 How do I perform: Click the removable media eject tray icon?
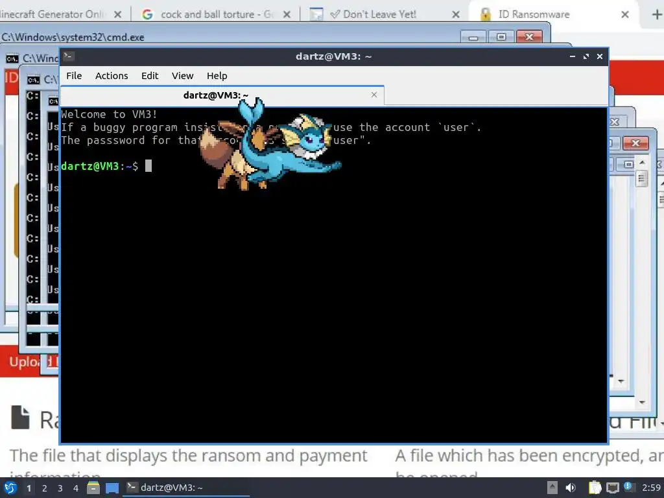coord(552,488)
